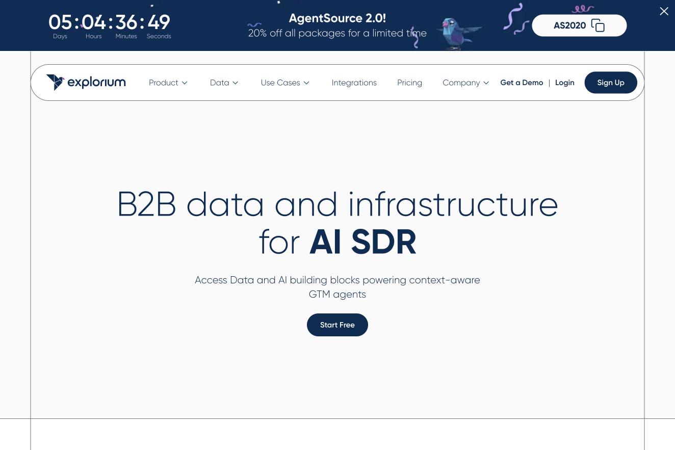Open the Data menu
The width and height of the screenshot is (675, 450).
(x=224, y=83)
